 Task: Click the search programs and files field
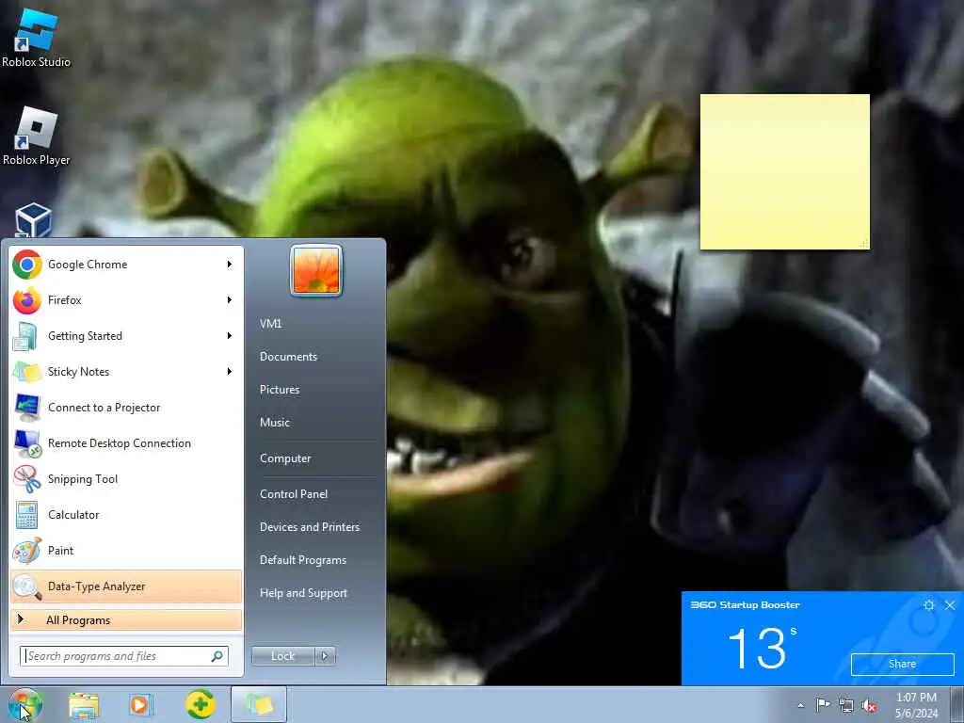[x=124, y=656]
